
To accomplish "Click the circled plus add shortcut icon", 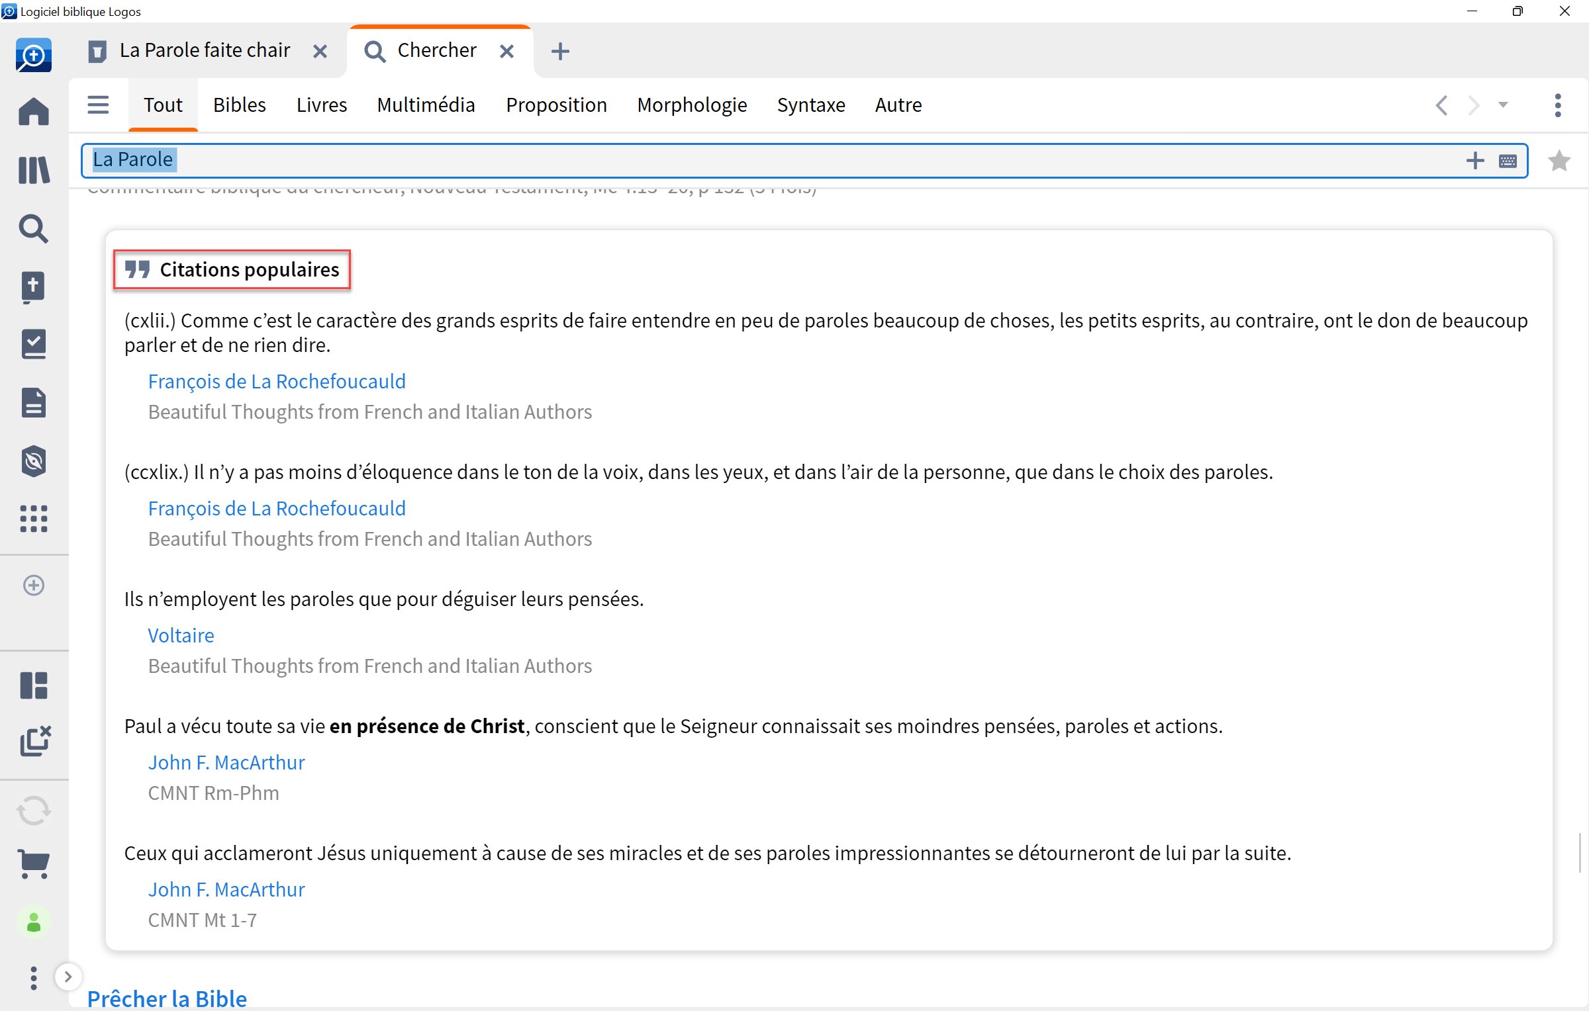I will click(34, 585).
